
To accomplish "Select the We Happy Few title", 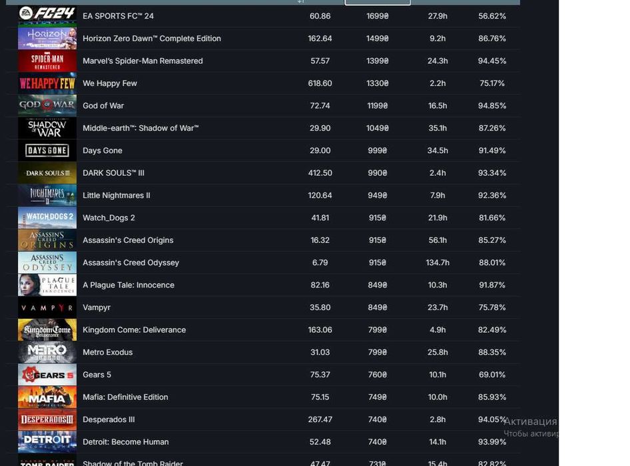I will [x=110, y=84].
